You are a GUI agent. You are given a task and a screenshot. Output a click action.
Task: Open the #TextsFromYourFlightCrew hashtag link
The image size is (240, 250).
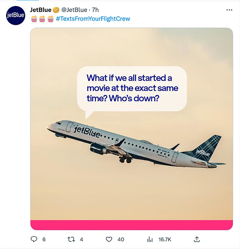(93, 19)
